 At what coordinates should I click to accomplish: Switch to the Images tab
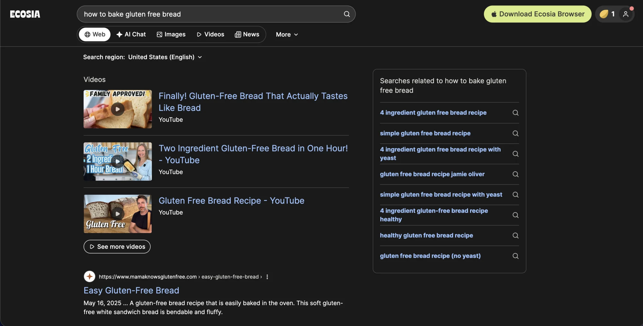(171, 34)
